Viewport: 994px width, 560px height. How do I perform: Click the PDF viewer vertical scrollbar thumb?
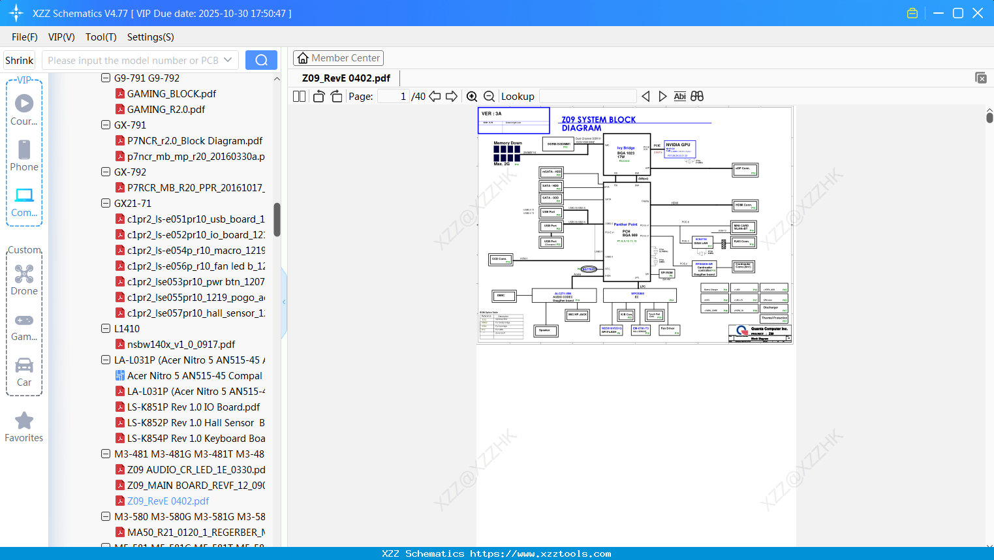tap(989, 117)
